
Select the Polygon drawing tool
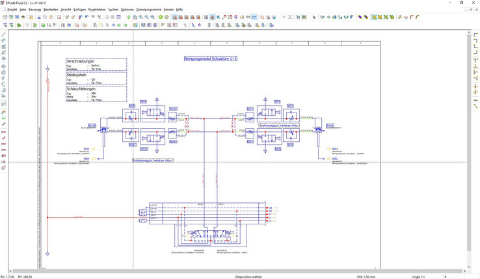pyautogui.click(x=4, y=47)
